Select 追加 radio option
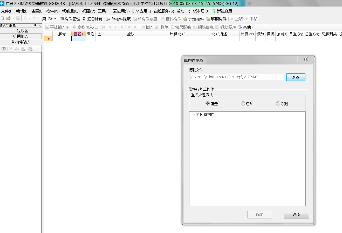Image resolution: width=342 pixels, height=233 pixels. [247, 104]
